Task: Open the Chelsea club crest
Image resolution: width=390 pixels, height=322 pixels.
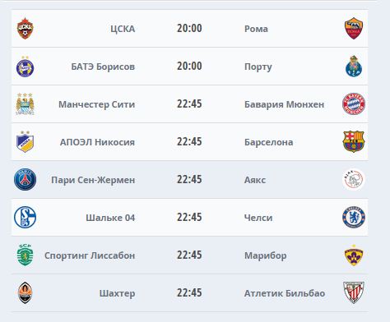Action: tap(354, 218)
